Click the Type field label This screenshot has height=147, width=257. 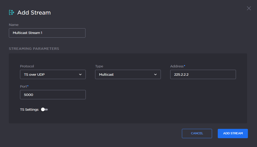[99, 66]
